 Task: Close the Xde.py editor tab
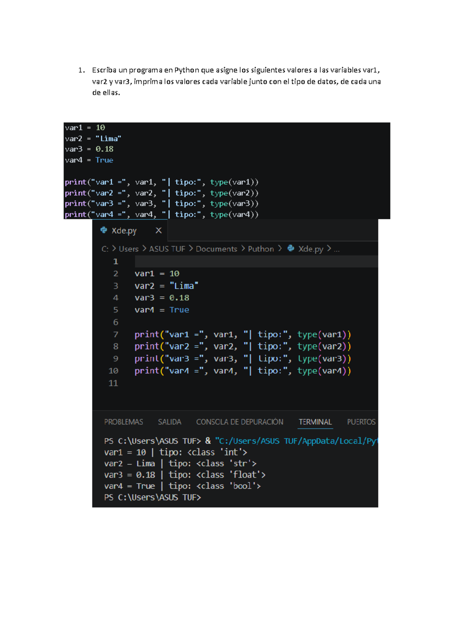pos(159,230)
